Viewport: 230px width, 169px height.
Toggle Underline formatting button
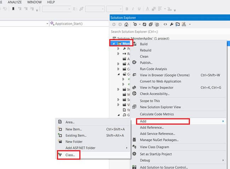point(139,9)
